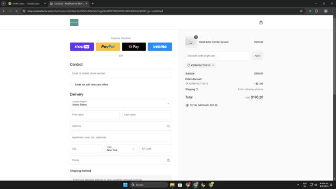Open the tab search dropdown arrow
The image size is (336, 189).
tap(4, 4)
